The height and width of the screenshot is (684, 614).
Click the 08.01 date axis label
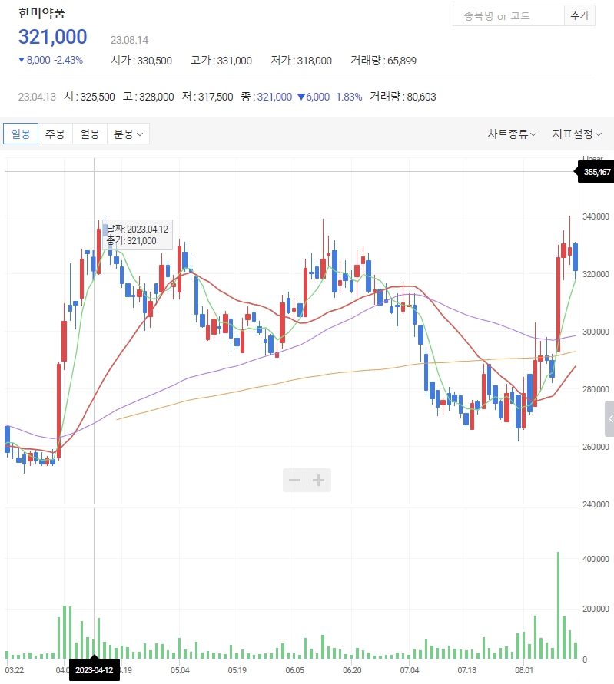tap(524, 670)
